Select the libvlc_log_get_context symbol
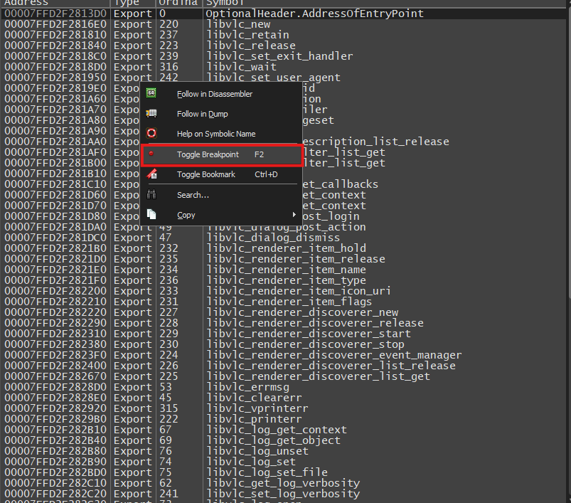This screenshot has height=503, width=571. [x=277, y=430]
